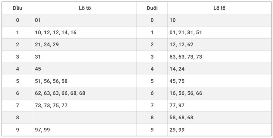Screen dimensions: 273x138
Task: Click the cell showing 58, 68, 68
Action: [x=181, y=118]
